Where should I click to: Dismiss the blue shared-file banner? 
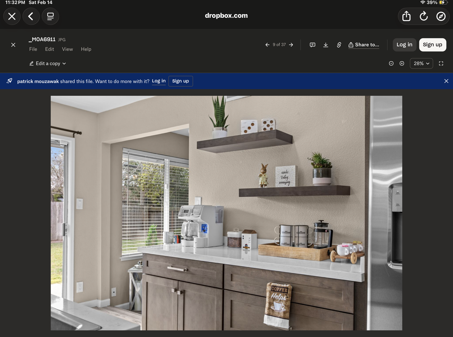pos(446,81)
